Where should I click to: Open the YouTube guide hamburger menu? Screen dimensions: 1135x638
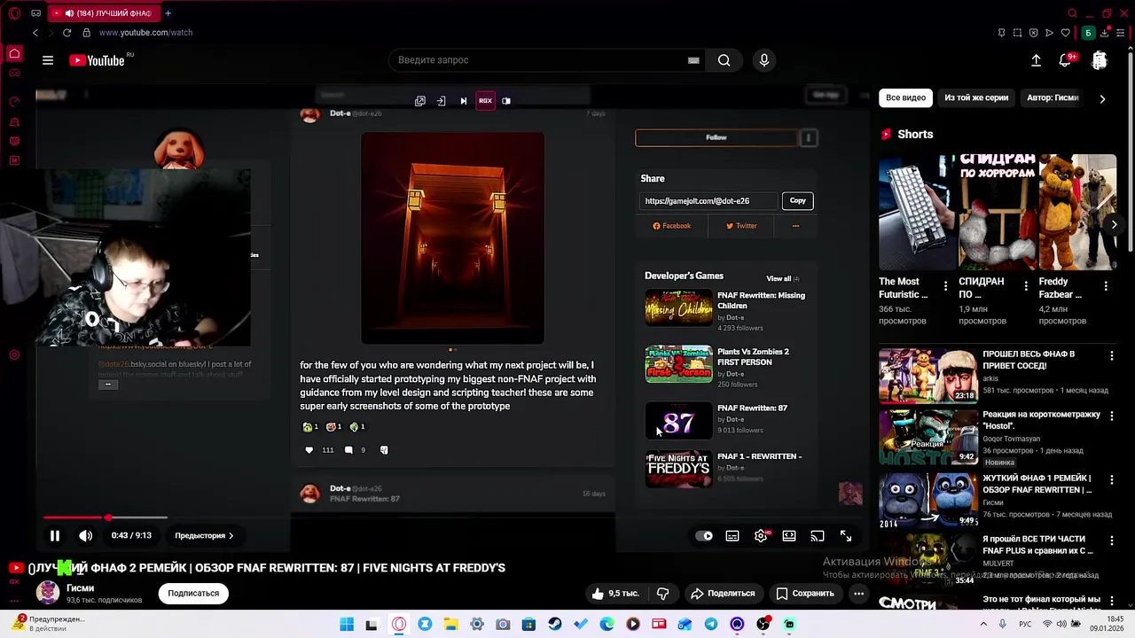pos(48,60)
